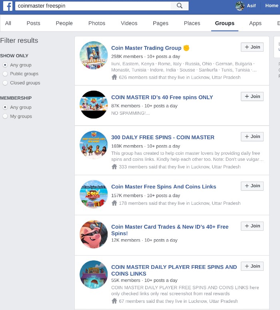Switch to the Videos tab
The height and width of the screenshot is (310, 280).
(129, 23)
